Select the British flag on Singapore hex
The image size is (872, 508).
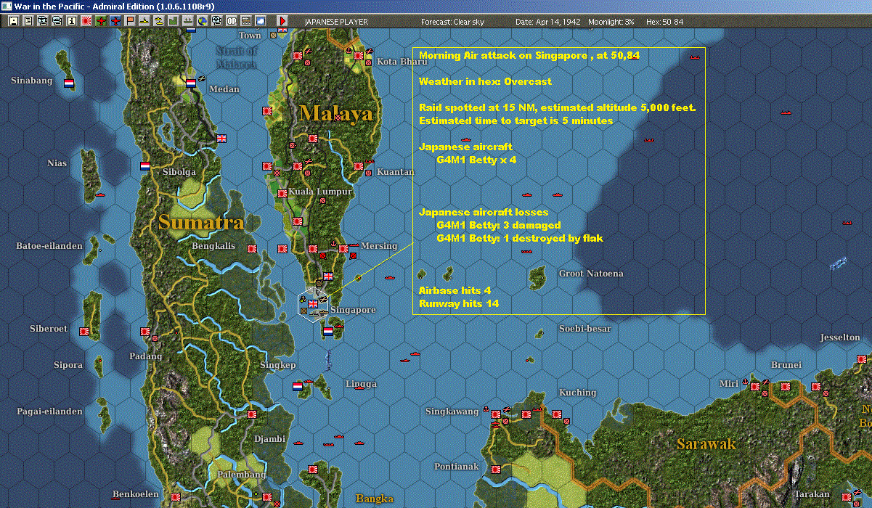click(x=314, y=304)
